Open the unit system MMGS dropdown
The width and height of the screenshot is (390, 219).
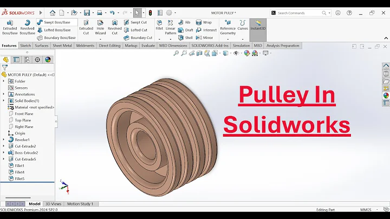coord(378,210)
